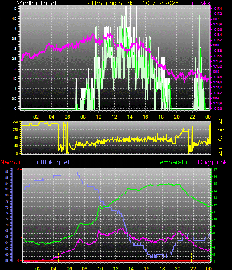
Task: Select the 14 value on the temperature axis
Action: (215, 191)
